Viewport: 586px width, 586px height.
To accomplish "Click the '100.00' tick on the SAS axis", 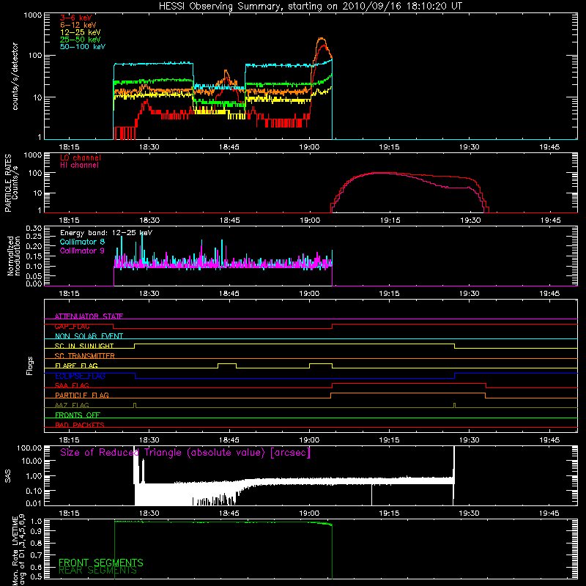I will click(29, 448).
